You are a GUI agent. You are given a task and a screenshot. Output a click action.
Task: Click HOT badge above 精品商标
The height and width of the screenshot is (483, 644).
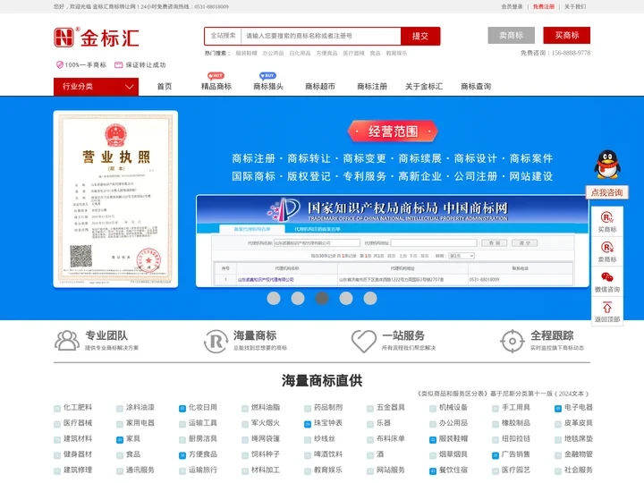[216, 75]
